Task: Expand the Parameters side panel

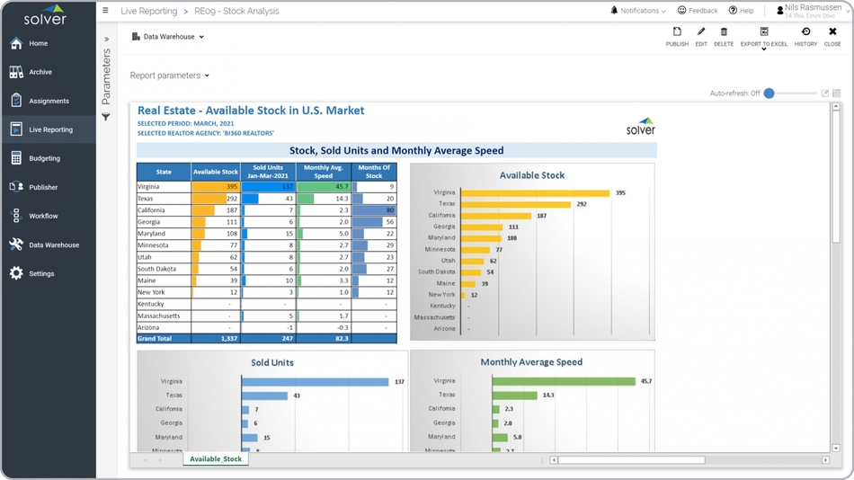Action: 106,40
